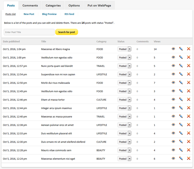
Task: Open status dropdown for 'Etiam ut massa tortor'
Action: coord(124,100)
